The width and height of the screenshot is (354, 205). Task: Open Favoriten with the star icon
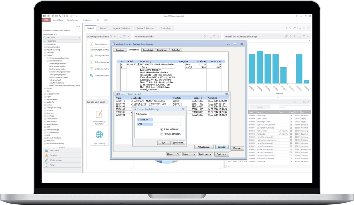click(47, 155)
